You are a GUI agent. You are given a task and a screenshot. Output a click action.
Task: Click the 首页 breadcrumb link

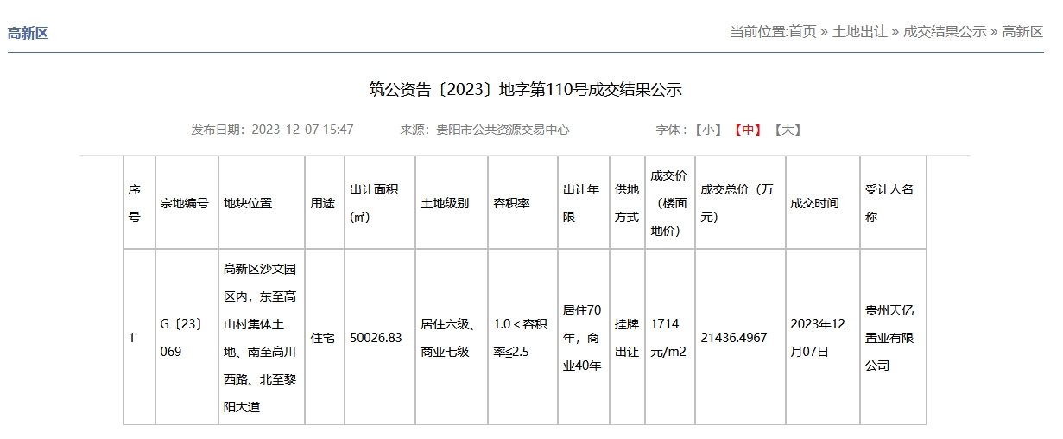click(802, 32)
